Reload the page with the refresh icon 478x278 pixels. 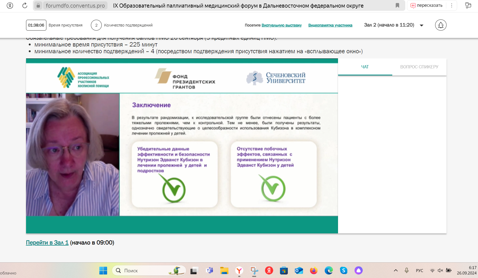click(x=25, y=5)
